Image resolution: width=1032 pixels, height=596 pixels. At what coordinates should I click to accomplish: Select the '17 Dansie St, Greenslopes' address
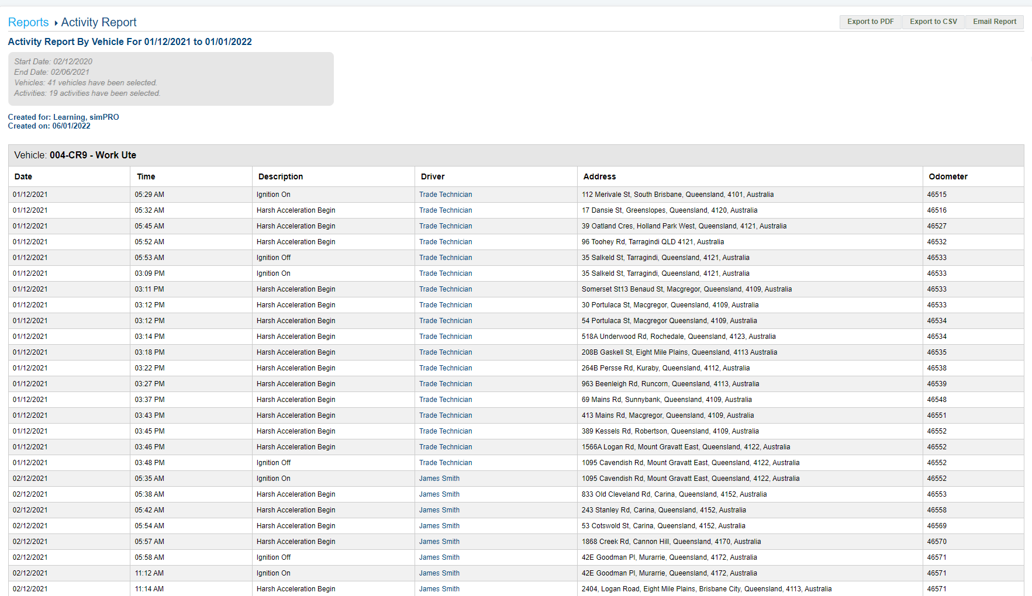pyautogui.click(x=669, y=210)
